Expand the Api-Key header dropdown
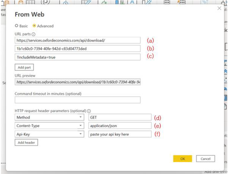The image size is (228, 174). [81, 134]
